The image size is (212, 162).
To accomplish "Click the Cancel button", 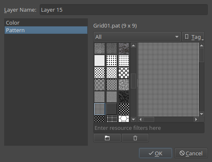I will (191, 153).
